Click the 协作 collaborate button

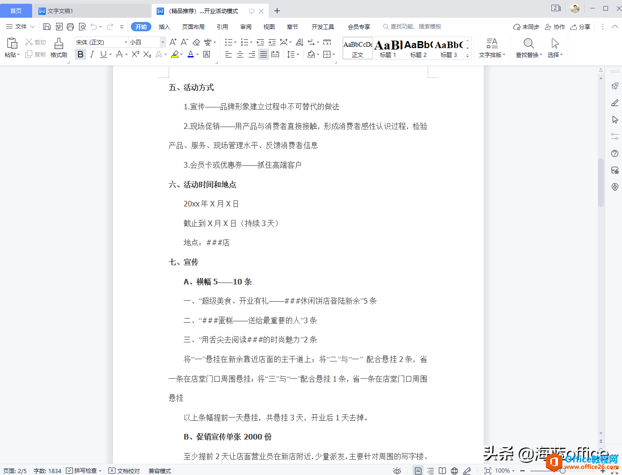coord(555,27)
